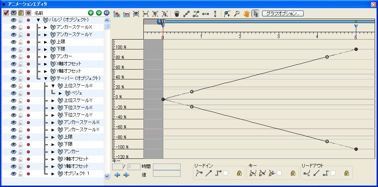Toggle the リードイン padlock

pyautogui.click(x=239, y=173)
